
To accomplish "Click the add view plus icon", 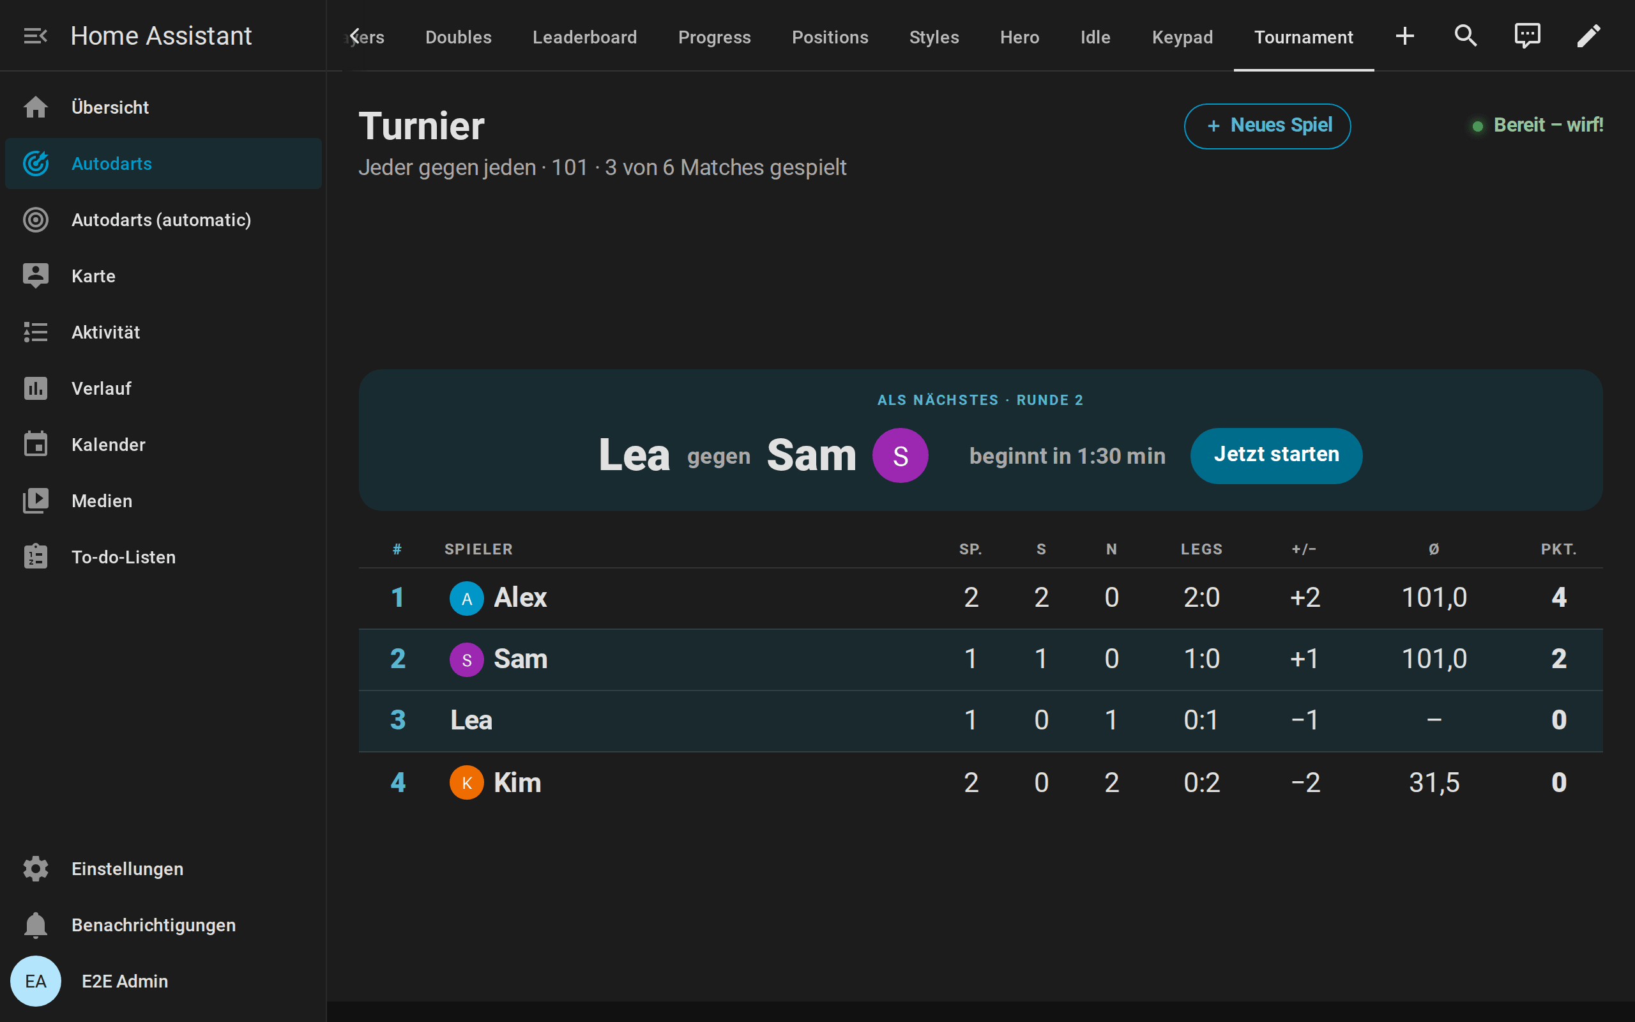I will [x=1404, y=36].
